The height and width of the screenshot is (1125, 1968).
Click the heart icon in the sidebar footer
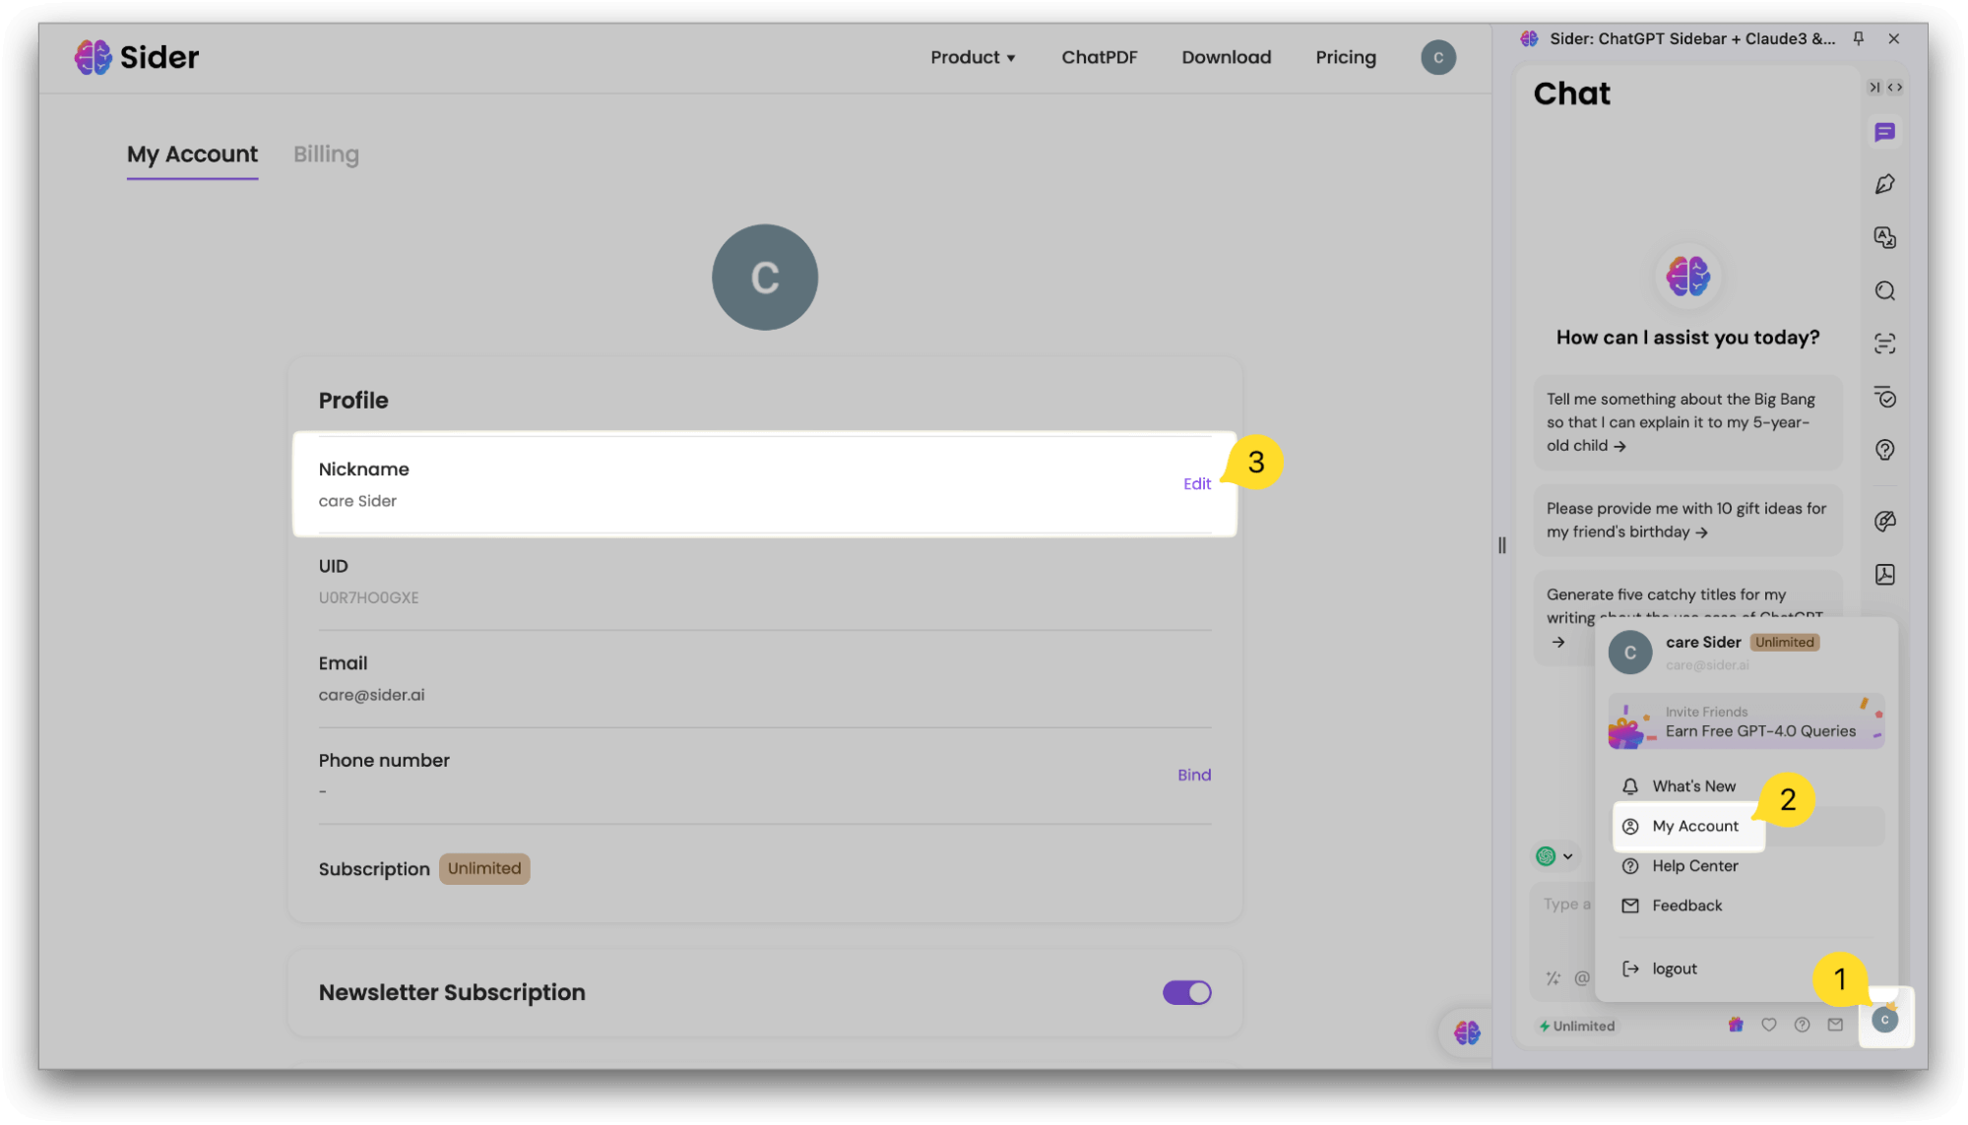(x=1768, y=1025)
